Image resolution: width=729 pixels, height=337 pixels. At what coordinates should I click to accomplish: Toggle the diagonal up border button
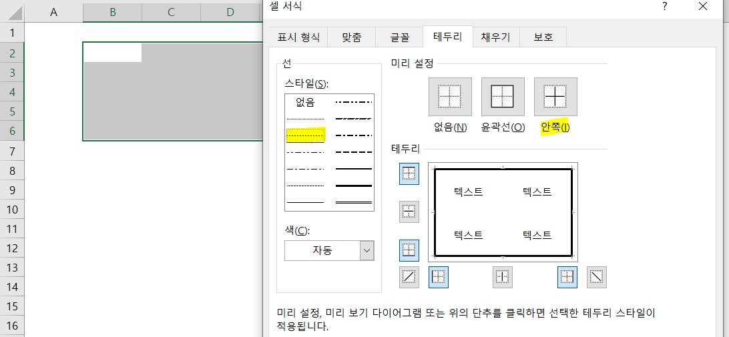(x=409, y=277)
